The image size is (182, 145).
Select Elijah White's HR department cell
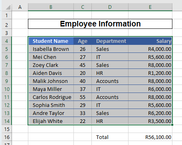coord(110,121)
